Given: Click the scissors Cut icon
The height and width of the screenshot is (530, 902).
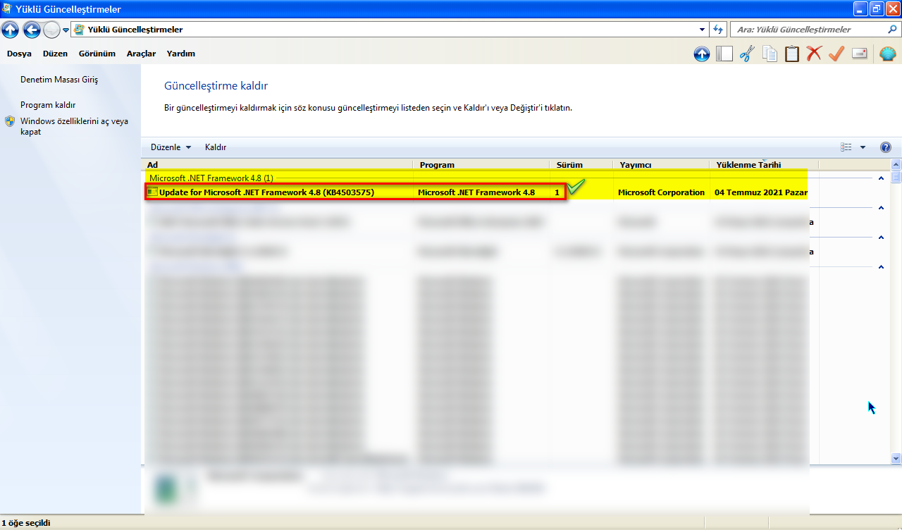Looking at the screenshot, I should point(747,54).
